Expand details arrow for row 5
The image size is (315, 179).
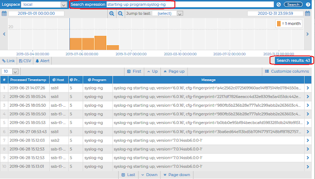click(x=308, y=122)
